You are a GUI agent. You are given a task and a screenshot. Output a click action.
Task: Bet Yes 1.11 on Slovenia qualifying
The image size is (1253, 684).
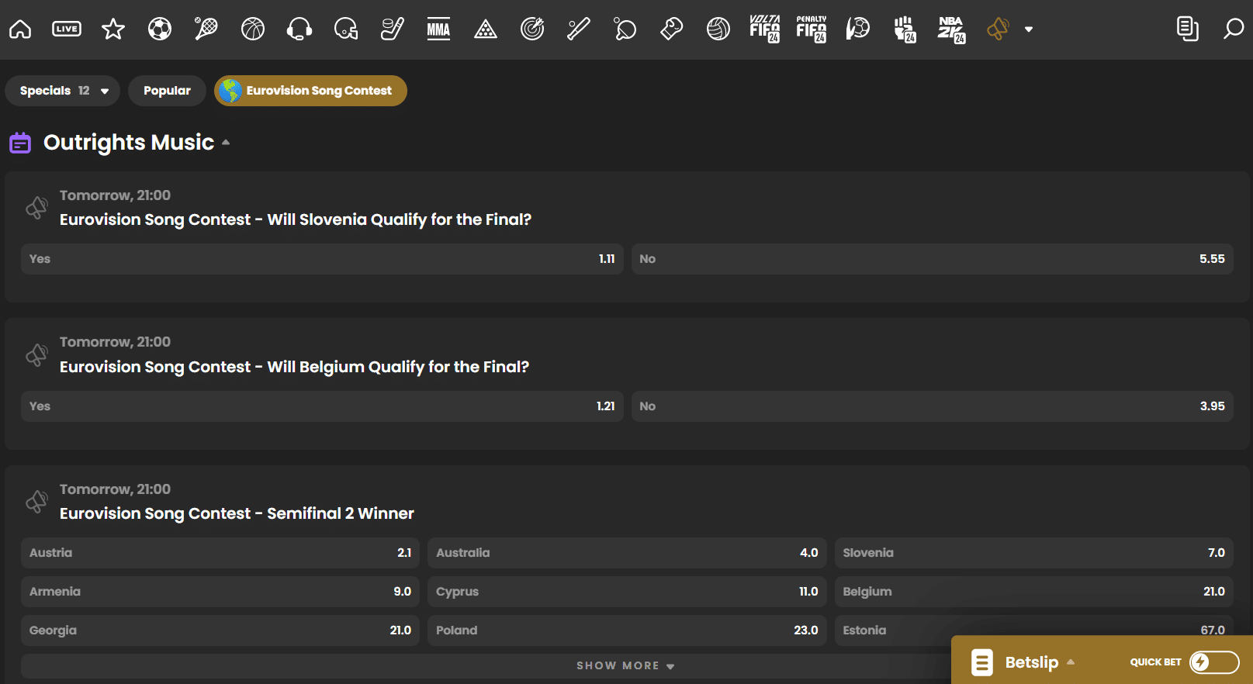click(322, 259)
